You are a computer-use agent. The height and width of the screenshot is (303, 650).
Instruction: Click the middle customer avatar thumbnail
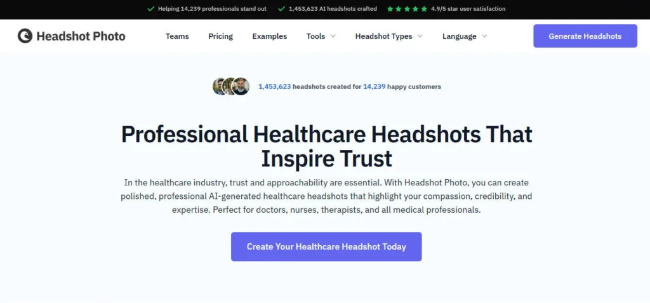[228, 86]
